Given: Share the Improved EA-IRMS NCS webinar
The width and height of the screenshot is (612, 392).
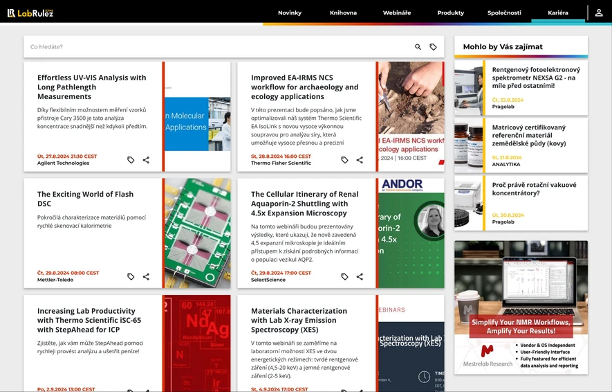Looking at the screenshot, I should pos(360,160).
